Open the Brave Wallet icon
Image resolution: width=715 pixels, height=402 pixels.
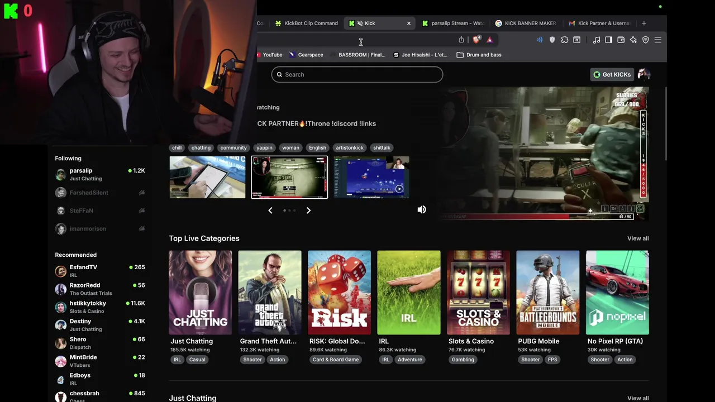click(621, 40)
